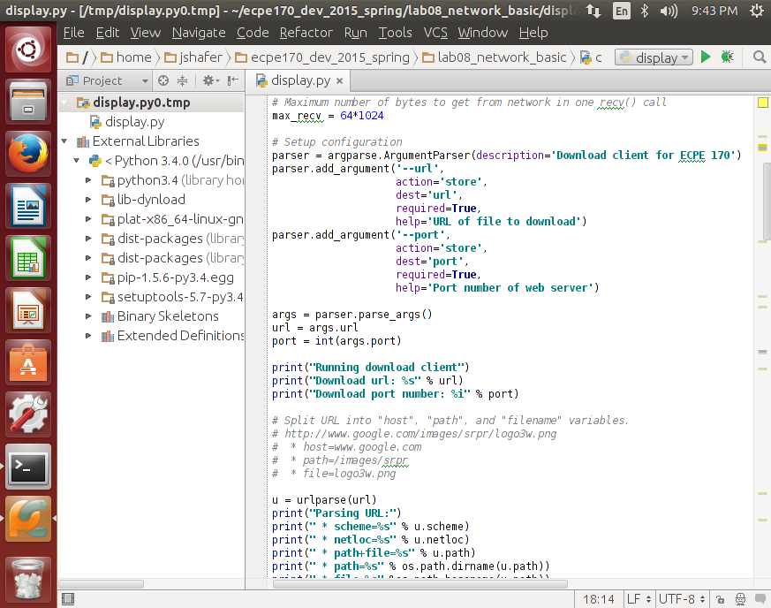Screen dimensions: 771x608
Task: Open the Project panel settings gear
Action: pos(208,80)
